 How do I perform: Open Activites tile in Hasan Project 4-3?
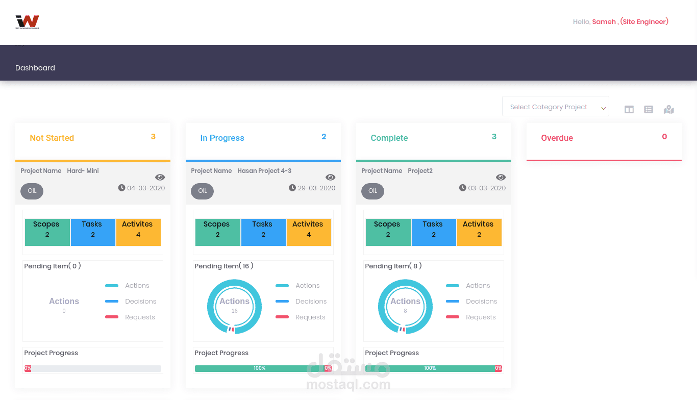click(309, 232)
